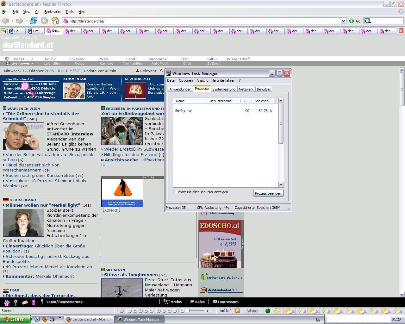Click the pink house icon in the bottom site bar

point(7,302)
